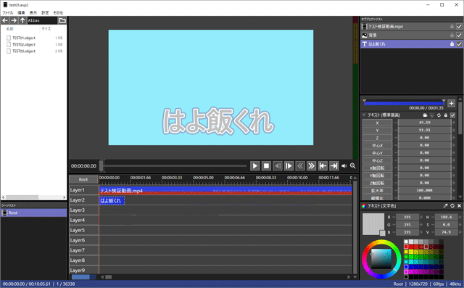Increase the R color value
The height and width of the screenshot is (288, 464).
point(420,217)
